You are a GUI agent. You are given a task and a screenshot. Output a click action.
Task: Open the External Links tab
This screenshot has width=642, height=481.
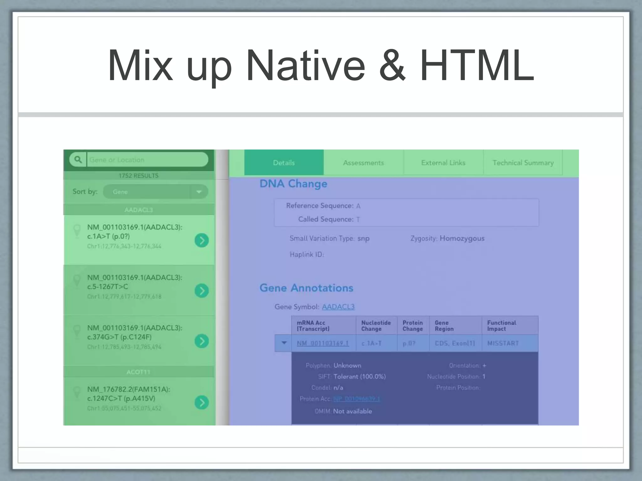pos(444,163)
